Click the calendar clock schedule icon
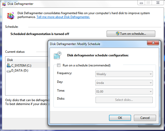This screenshot has width=165, height=131. (x=58, y=55)
